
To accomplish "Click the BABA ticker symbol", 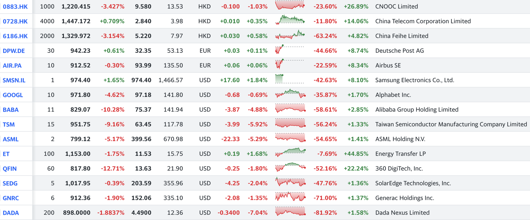I will click(x=11, y=110).
